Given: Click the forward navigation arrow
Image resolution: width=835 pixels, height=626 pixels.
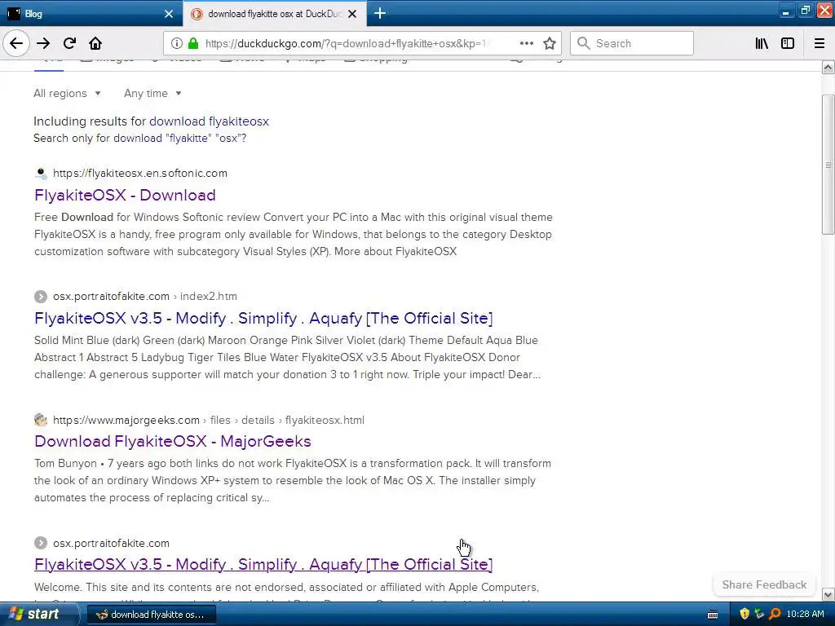Looking at the screenshot, I should 43,43.
